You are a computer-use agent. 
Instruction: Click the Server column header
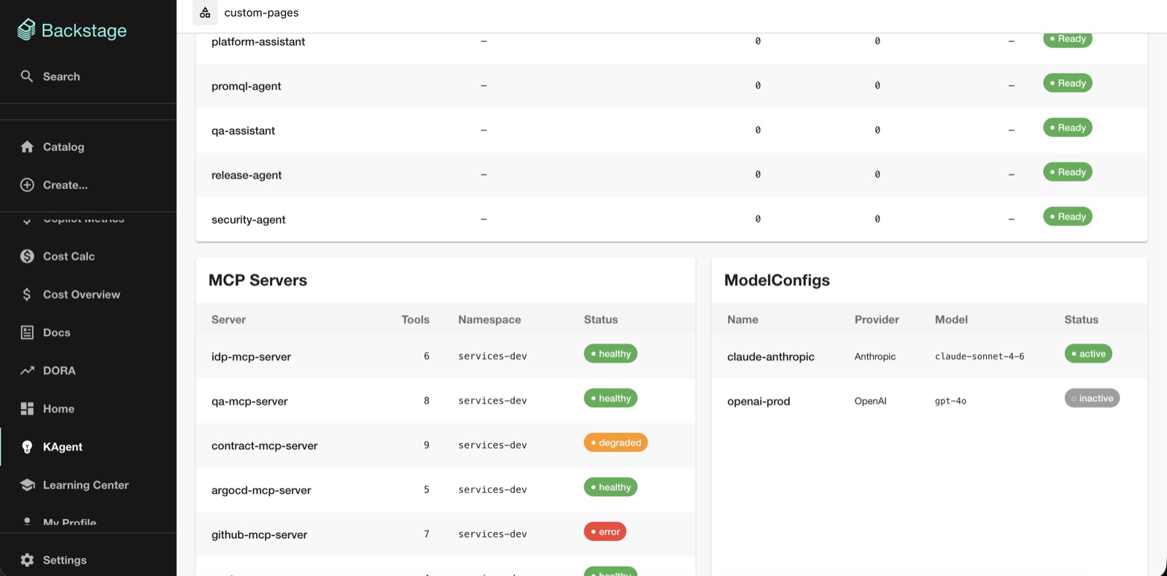tap(228, 319)
